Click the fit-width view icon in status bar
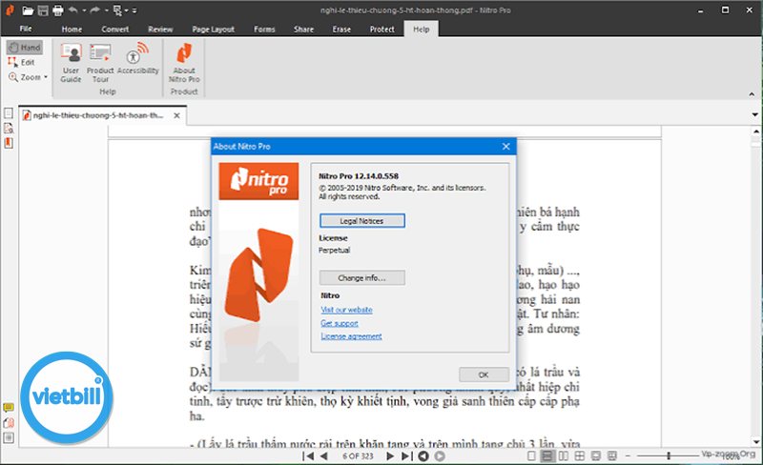 (595, 455)
